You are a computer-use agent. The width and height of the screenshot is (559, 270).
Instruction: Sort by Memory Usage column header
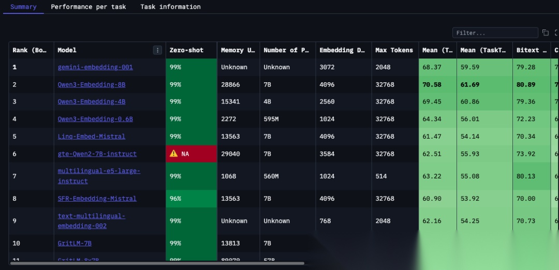pyautogui.click(x=238, y=50)
